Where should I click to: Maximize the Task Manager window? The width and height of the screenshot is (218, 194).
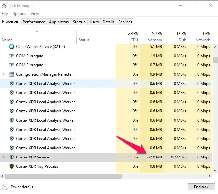tap(195, 5)
